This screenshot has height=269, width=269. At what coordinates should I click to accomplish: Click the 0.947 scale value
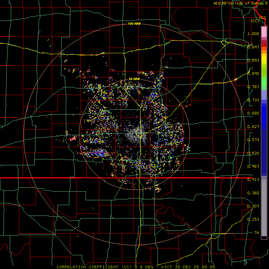pos(253,47)
